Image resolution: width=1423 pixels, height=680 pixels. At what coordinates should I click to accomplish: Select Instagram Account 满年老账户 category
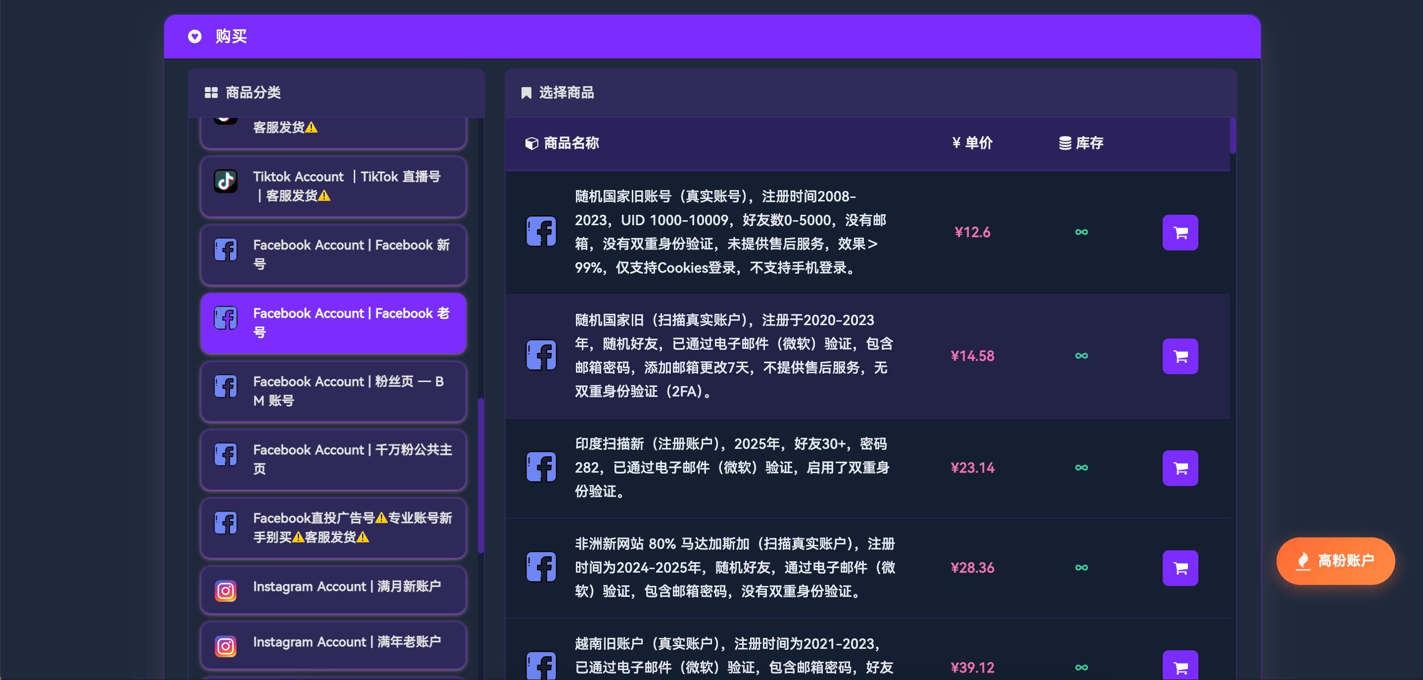pyautogui.click(x=333, y=645)
